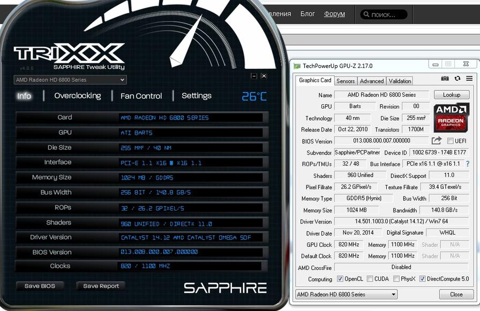The height and width of the screenshot is (311, 480).
Task: Click the TRIXX Bus Width value 256 BIT
Action: (190, 192)
